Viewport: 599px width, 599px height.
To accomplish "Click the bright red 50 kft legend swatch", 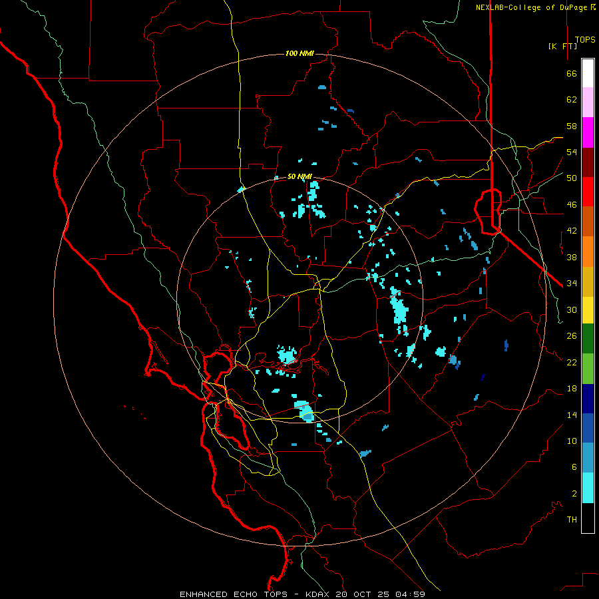I will click(588, 192).
